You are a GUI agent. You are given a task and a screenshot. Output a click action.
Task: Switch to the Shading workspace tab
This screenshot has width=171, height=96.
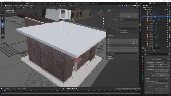point(58,3)
